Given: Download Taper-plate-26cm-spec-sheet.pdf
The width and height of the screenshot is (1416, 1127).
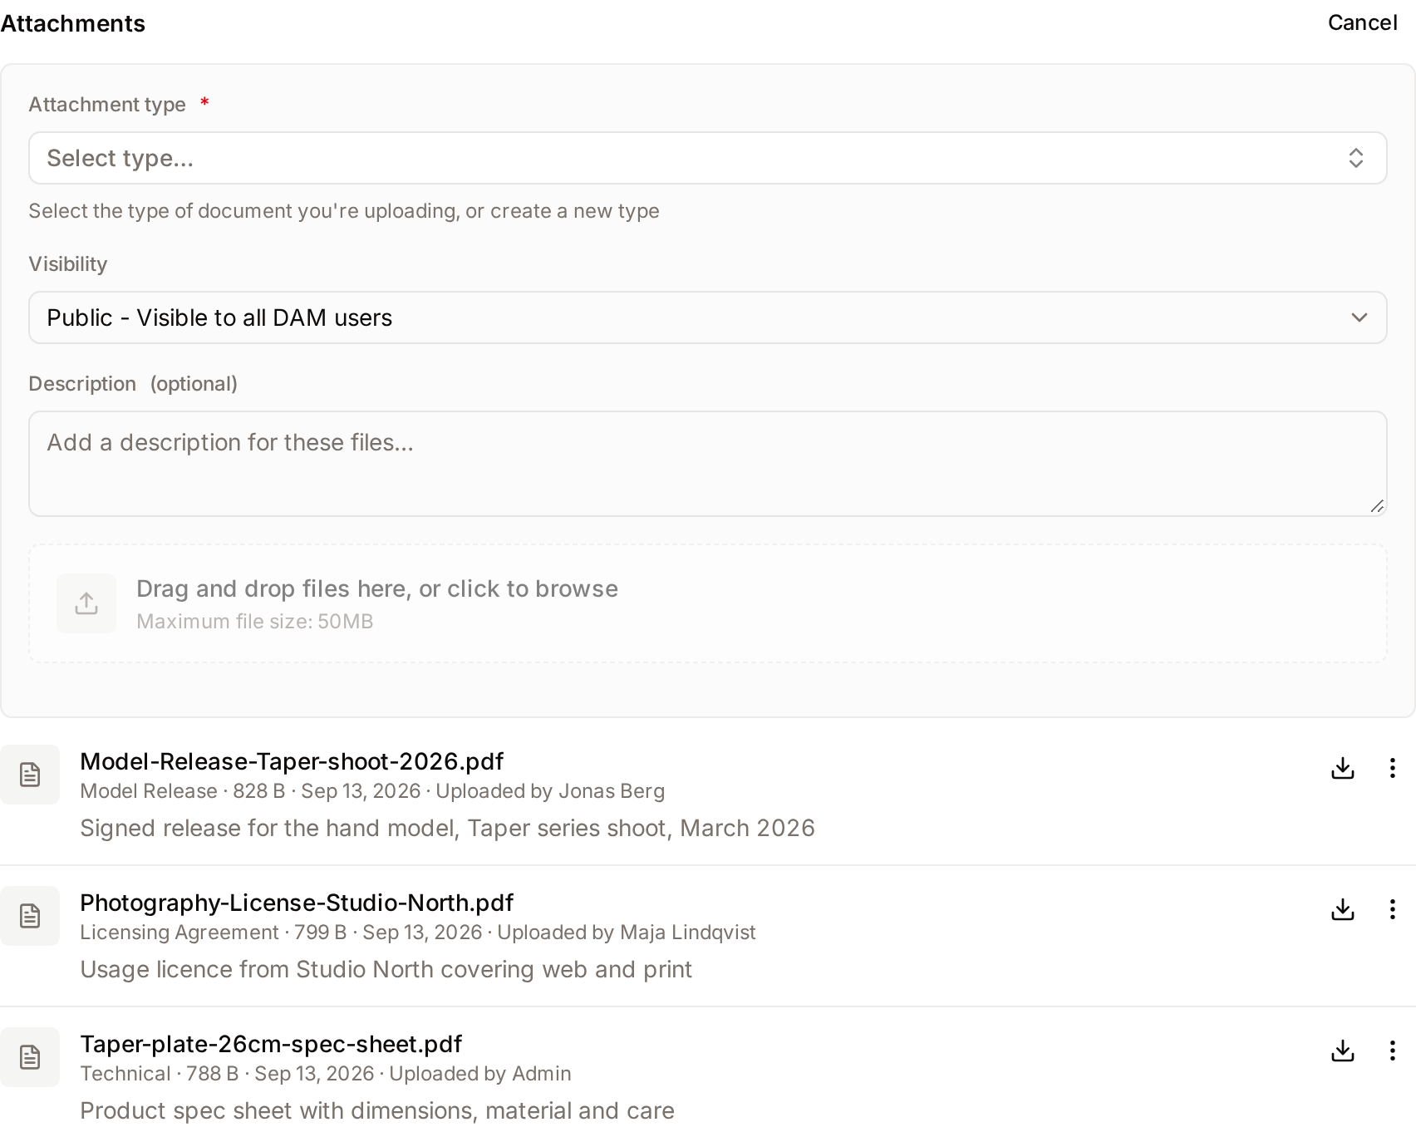Looking at the screenshot, I should 1343,1051.
